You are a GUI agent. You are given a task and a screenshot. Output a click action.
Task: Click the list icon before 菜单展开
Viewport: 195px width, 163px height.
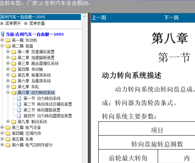2,23
